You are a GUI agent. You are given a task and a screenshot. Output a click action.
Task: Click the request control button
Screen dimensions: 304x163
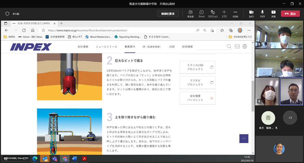tap(168, 14)
